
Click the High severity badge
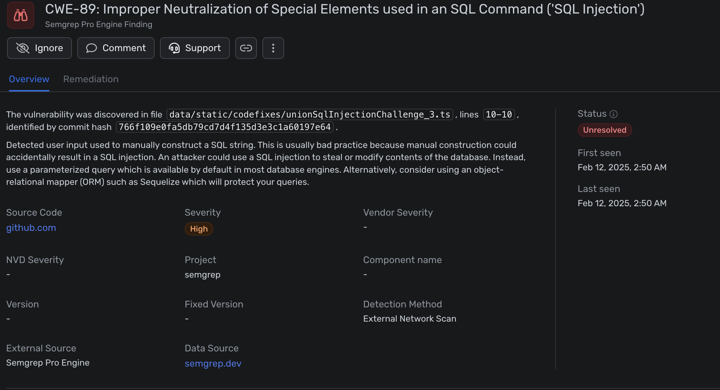pos(199,229)
